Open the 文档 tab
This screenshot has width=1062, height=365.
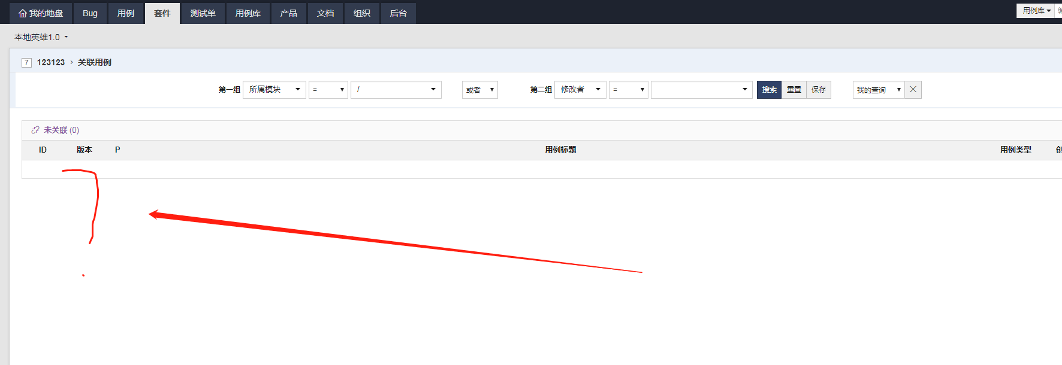pos(325,13)
